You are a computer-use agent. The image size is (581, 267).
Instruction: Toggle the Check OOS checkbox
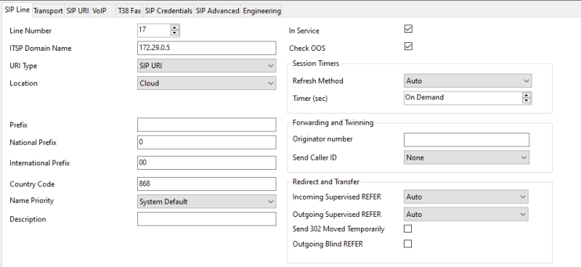pos(408,46)
